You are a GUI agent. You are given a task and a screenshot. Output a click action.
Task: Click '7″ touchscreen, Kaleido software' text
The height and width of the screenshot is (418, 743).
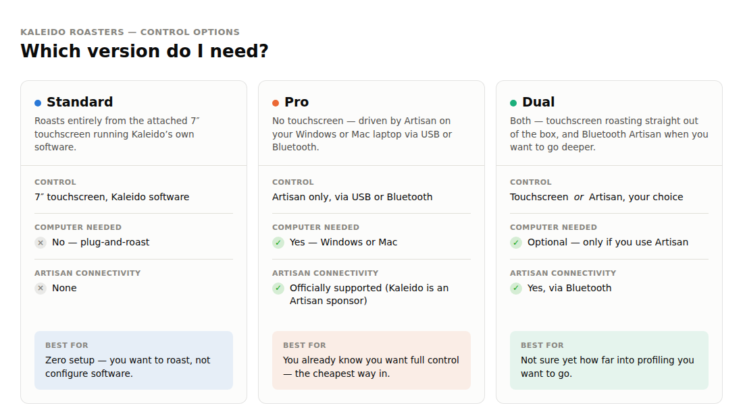click(112, 197)
